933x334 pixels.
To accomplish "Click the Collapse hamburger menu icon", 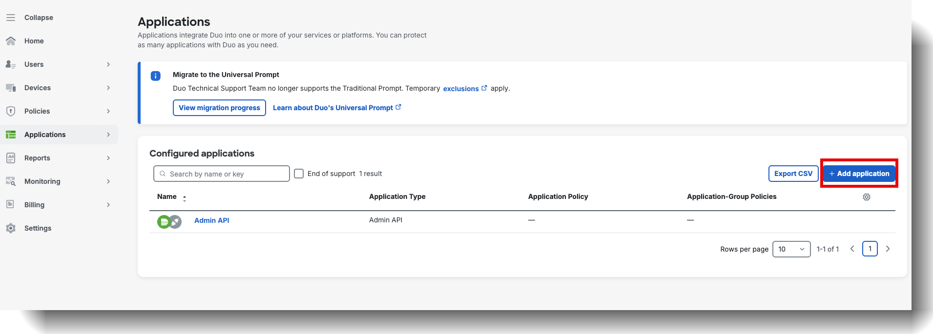I will tap(11, 18).
